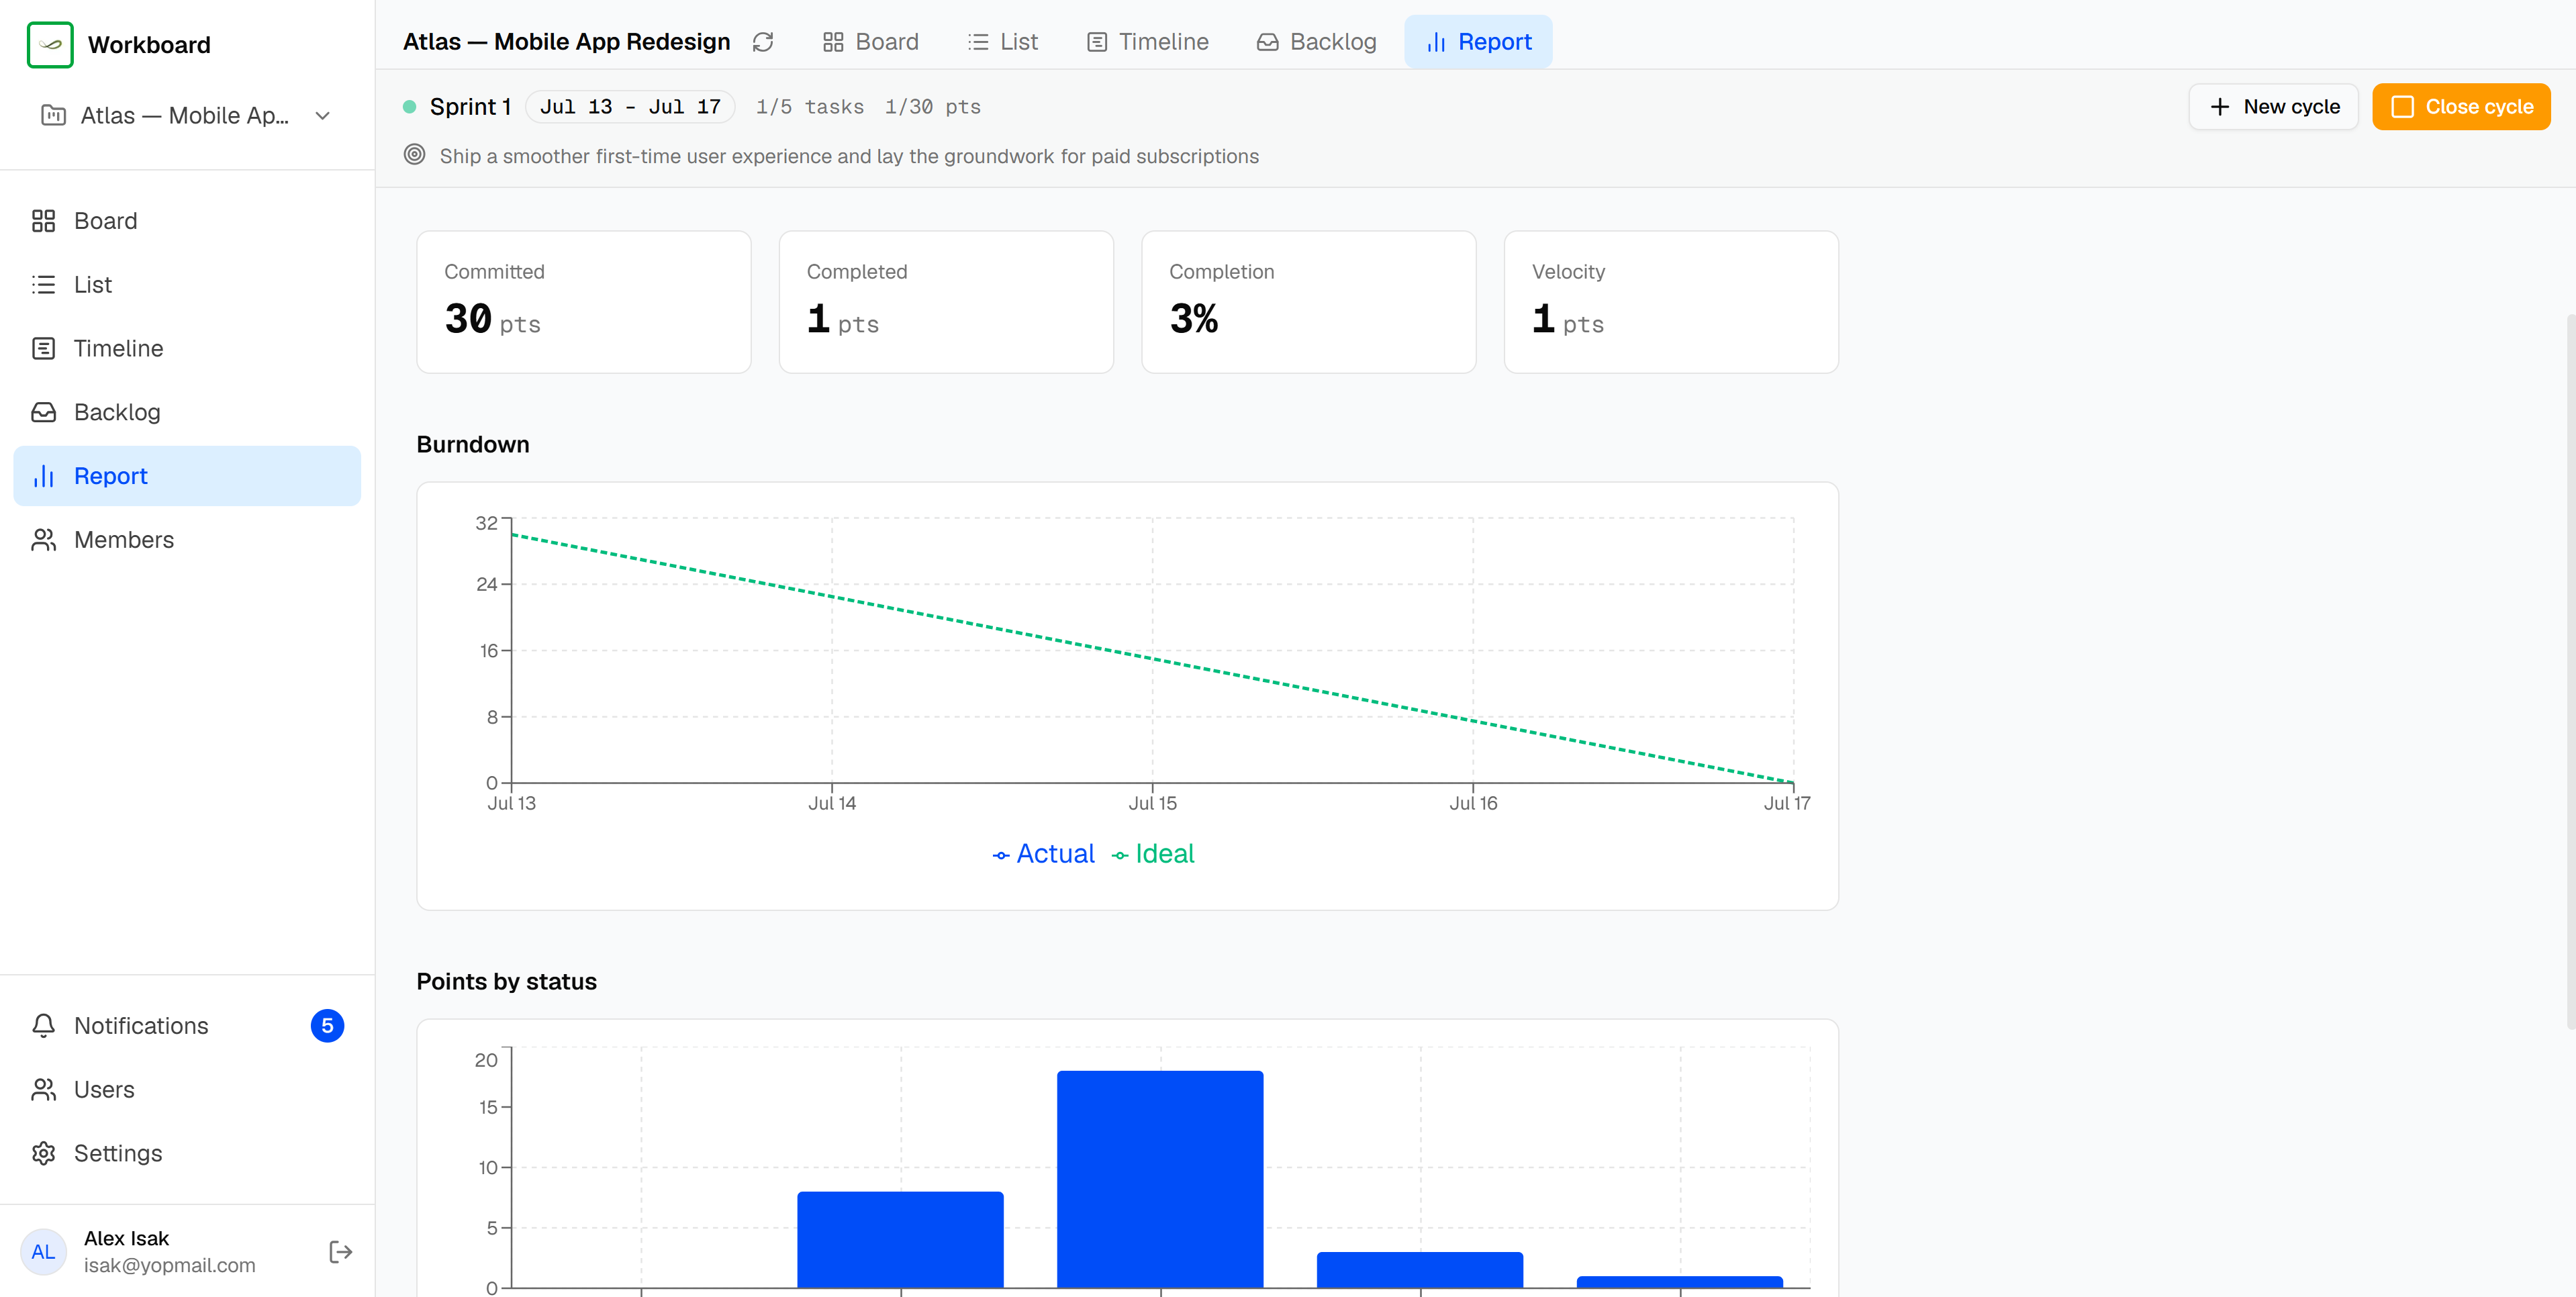The height and width of the screenshot is (1297, 2576).
Task: Select Report in the sidebar
Action: 187,476
